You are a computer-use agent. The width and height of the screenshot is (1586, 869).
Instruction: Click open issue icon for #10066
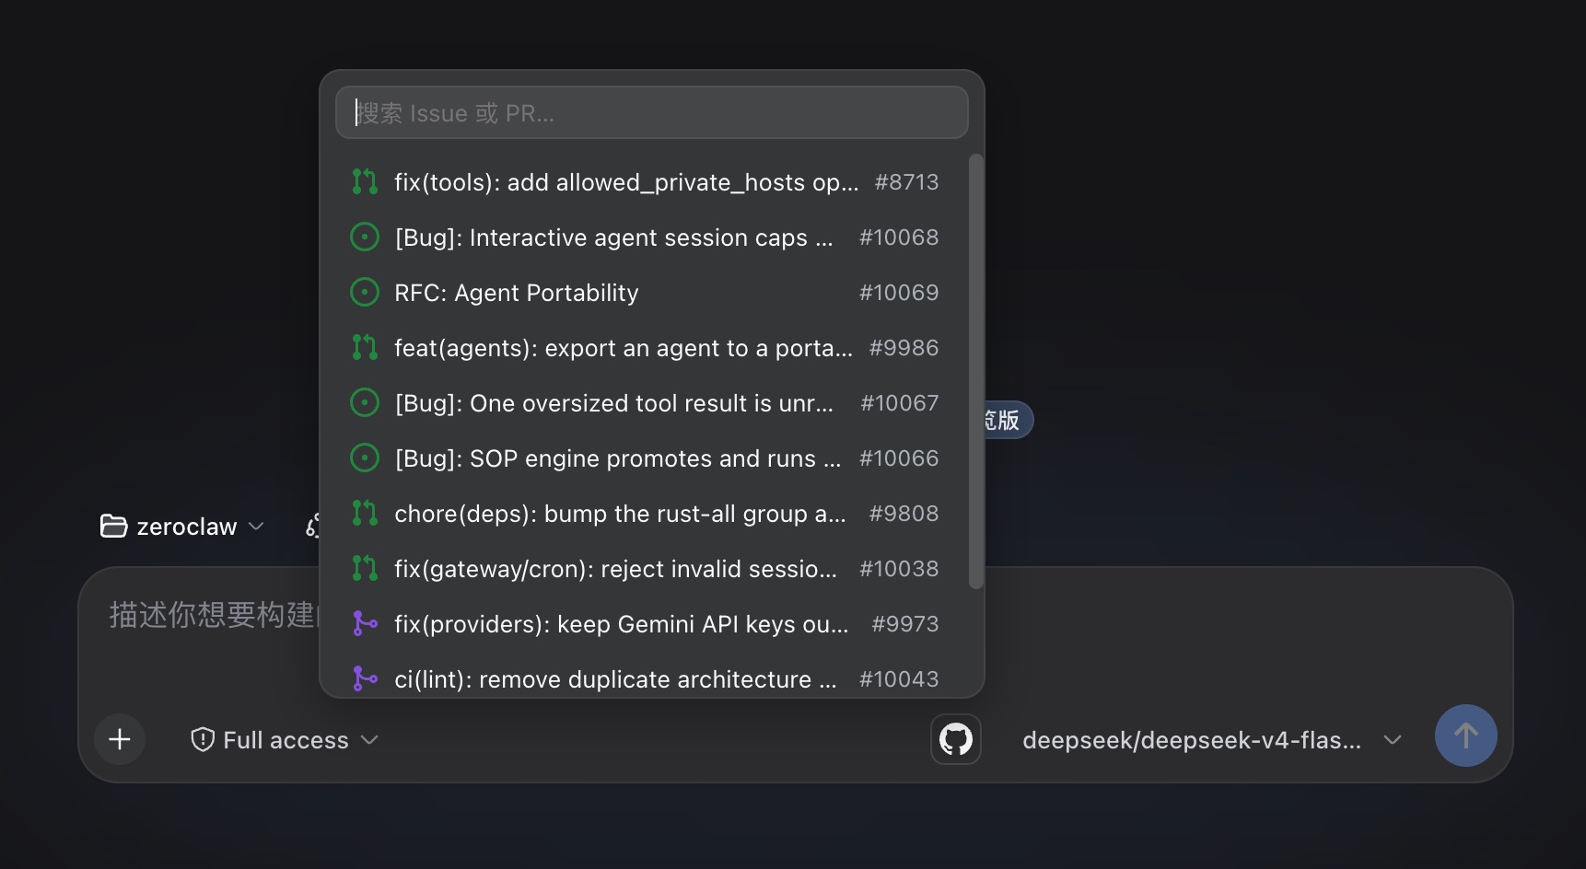pos(365,458)
